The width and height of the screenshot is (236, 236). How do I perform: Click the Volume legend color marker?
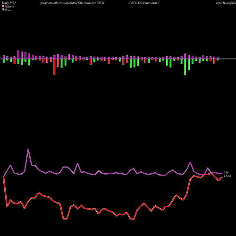coord(3,6)
